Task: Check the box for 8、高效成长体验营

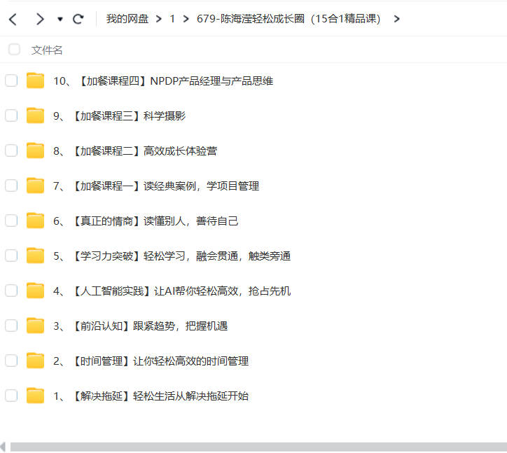Action: pyautogui.click(x=11, y=151)
